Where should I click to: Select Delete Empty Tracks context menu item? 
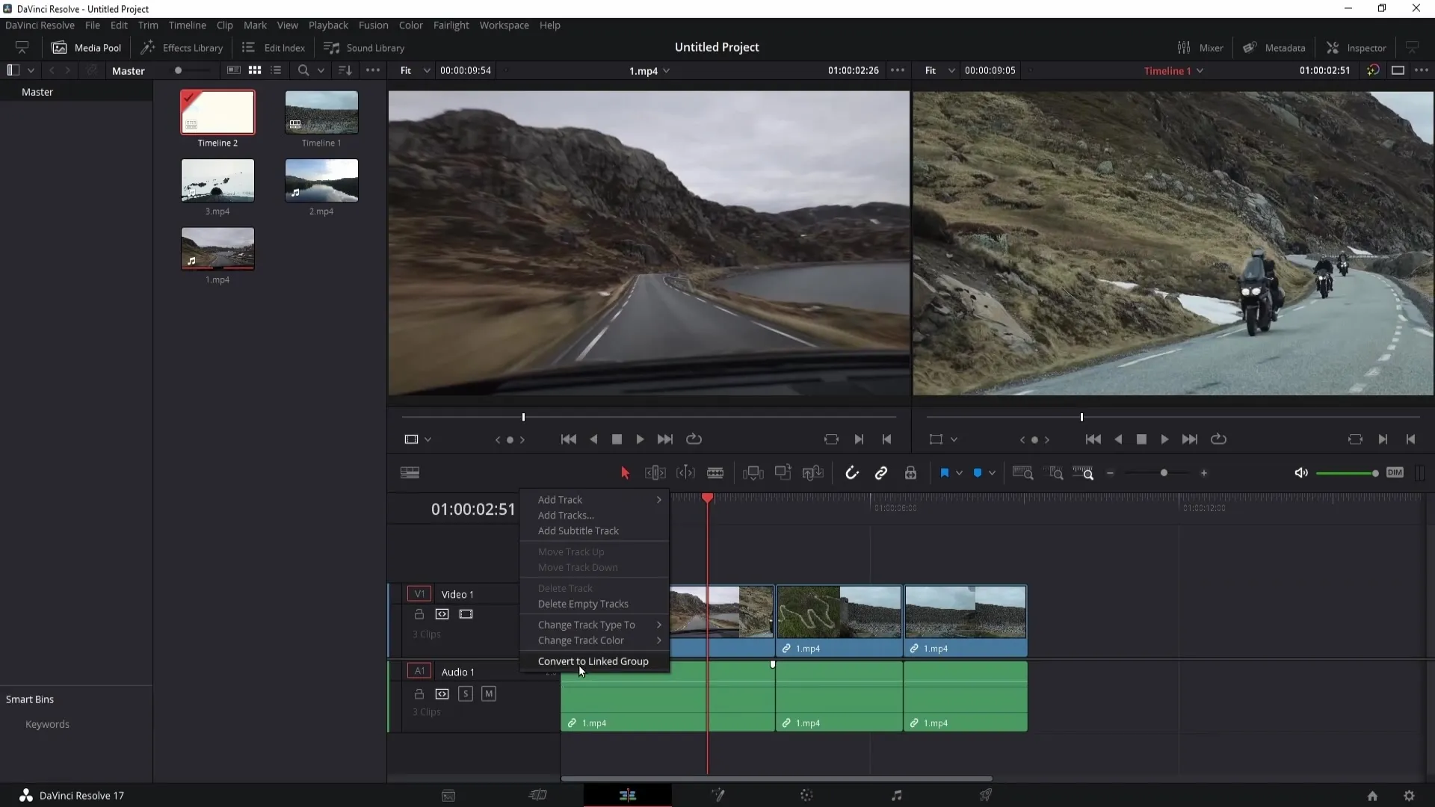click(584, 603)
